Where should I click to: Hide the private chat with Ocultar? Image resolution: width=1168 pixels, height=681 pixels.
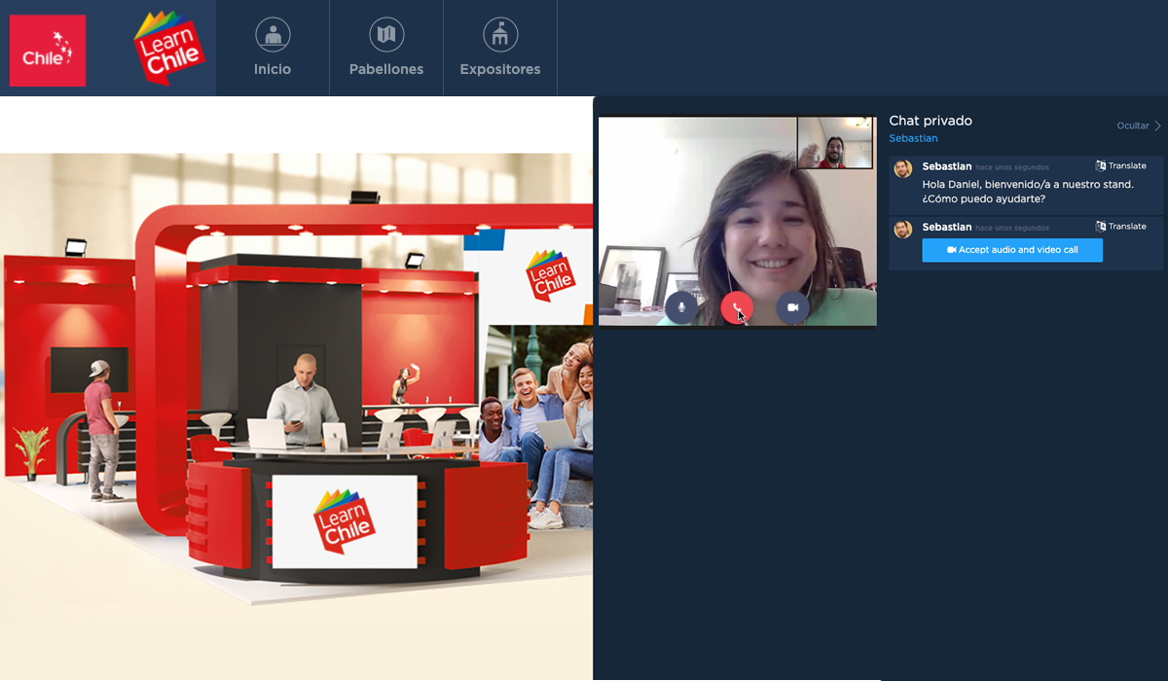coord(1139,125)
